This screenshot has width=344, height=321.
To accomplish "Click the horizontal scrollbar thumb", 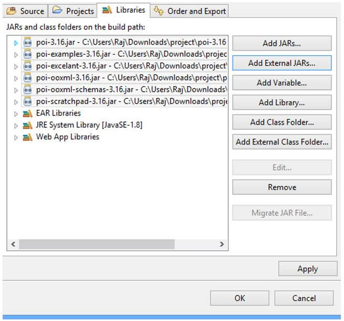I will [x=97, y=244].
